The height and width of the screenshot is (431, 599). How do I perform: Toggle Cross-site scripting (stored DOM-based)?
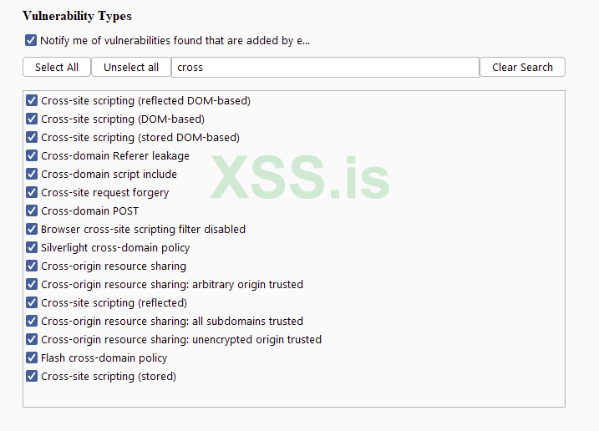coord(32,138)
